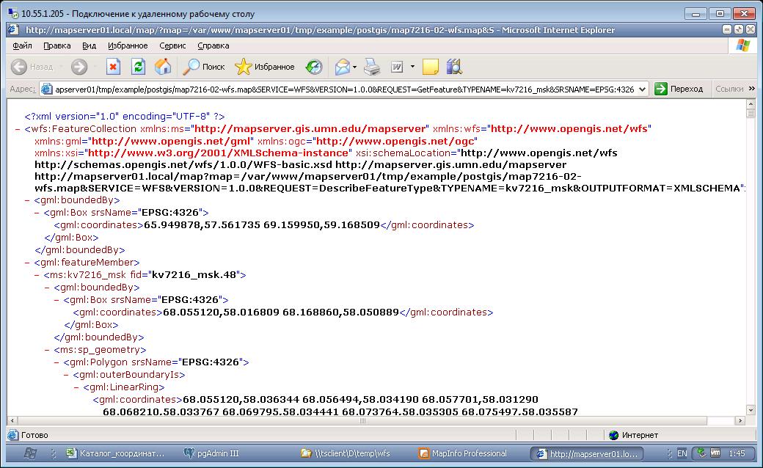Click the horizontal scrollbar thumb
Image resolution: width=763 pixels, height=468 pixels.
pos(362,421)
